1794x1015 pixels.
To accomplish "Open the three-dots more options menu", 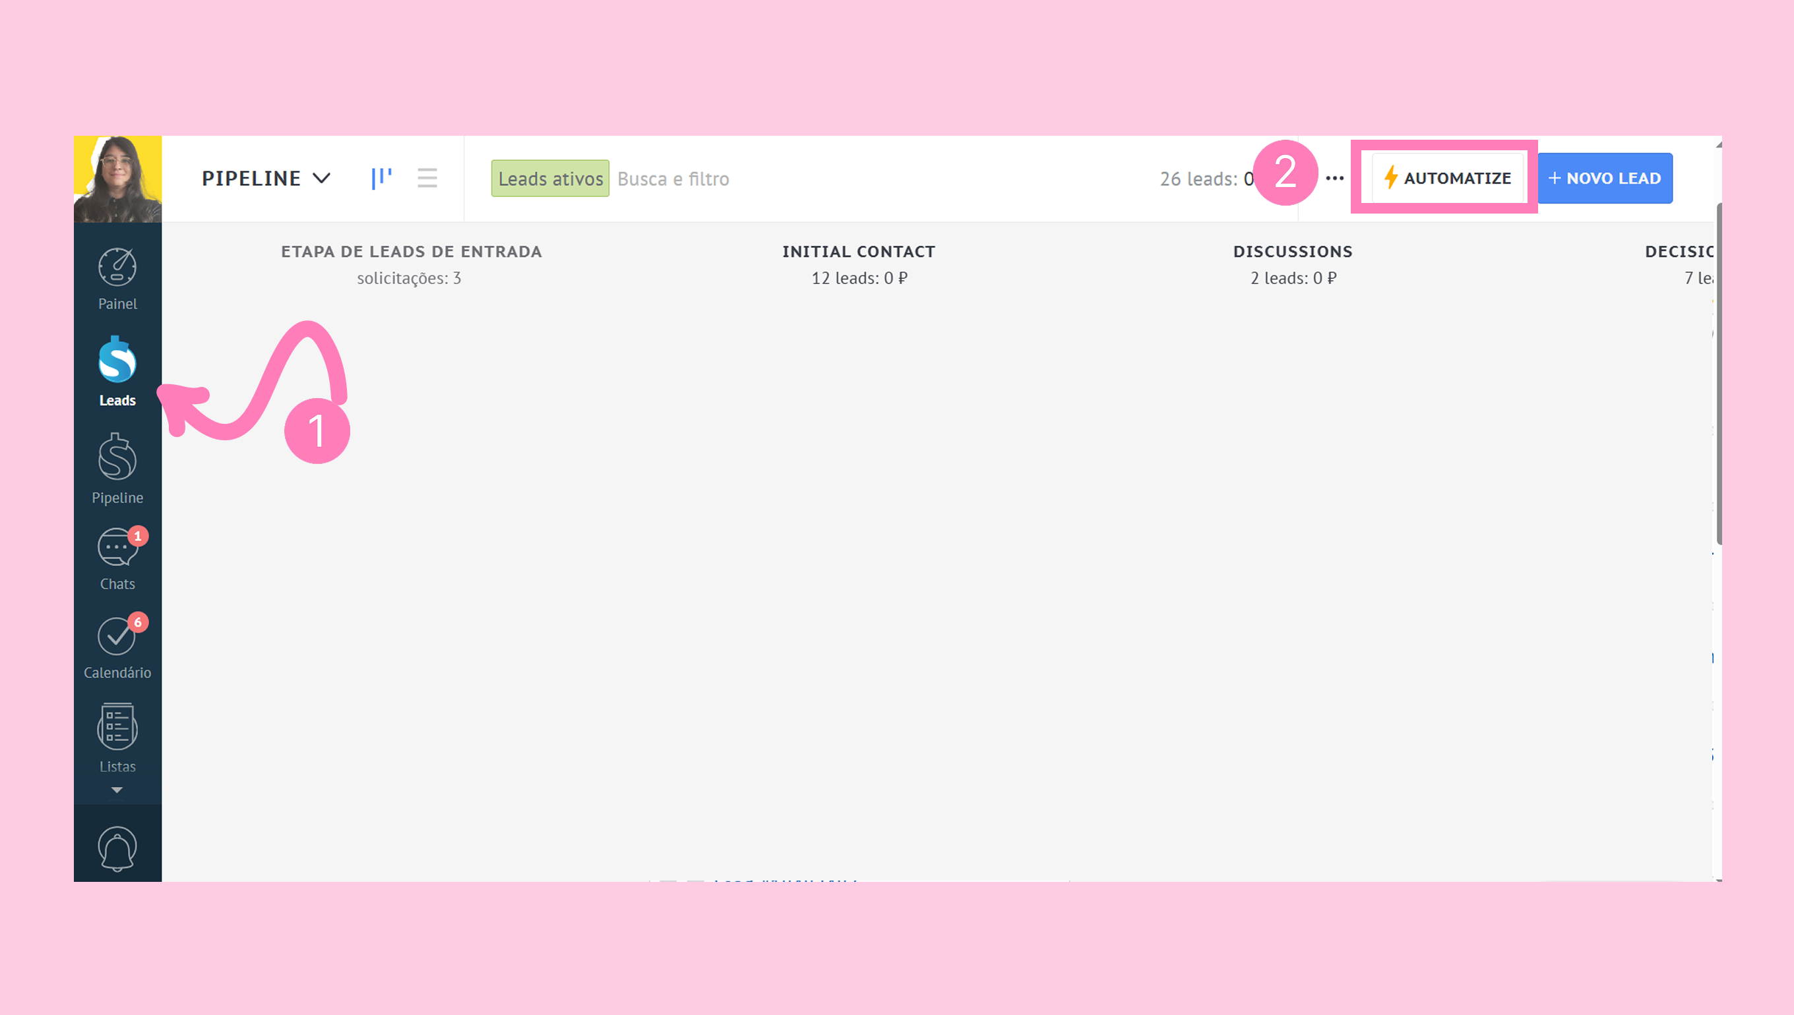I will (1334, 178).
